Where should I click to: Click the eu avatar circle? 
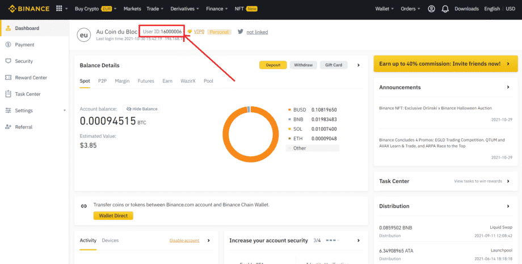[84, 35]
